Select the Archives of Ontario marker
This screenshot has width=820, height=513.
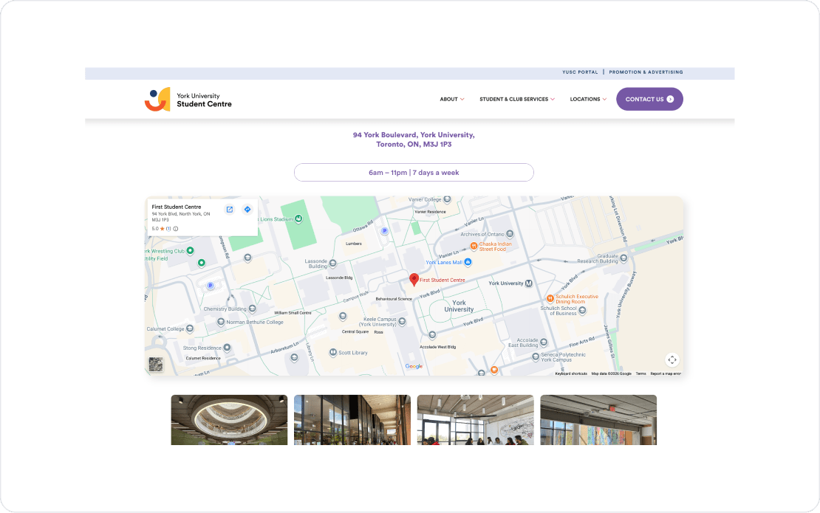[510, 234]
